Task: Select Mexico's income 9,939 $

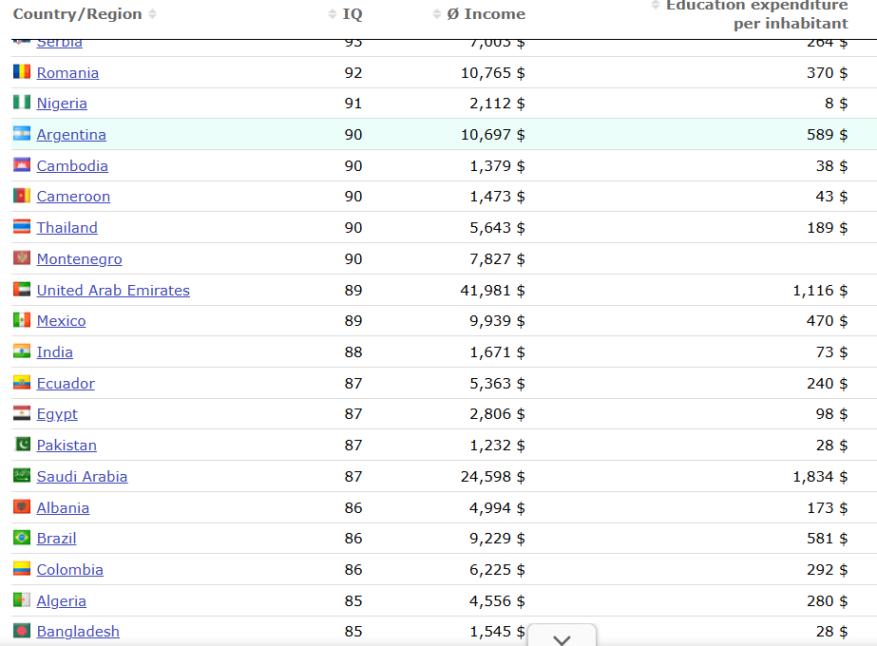Action: click(x=497, y=321)
